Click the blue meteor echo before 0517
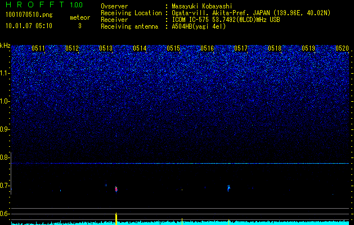354x225 pixels. (x=228, y=188)
